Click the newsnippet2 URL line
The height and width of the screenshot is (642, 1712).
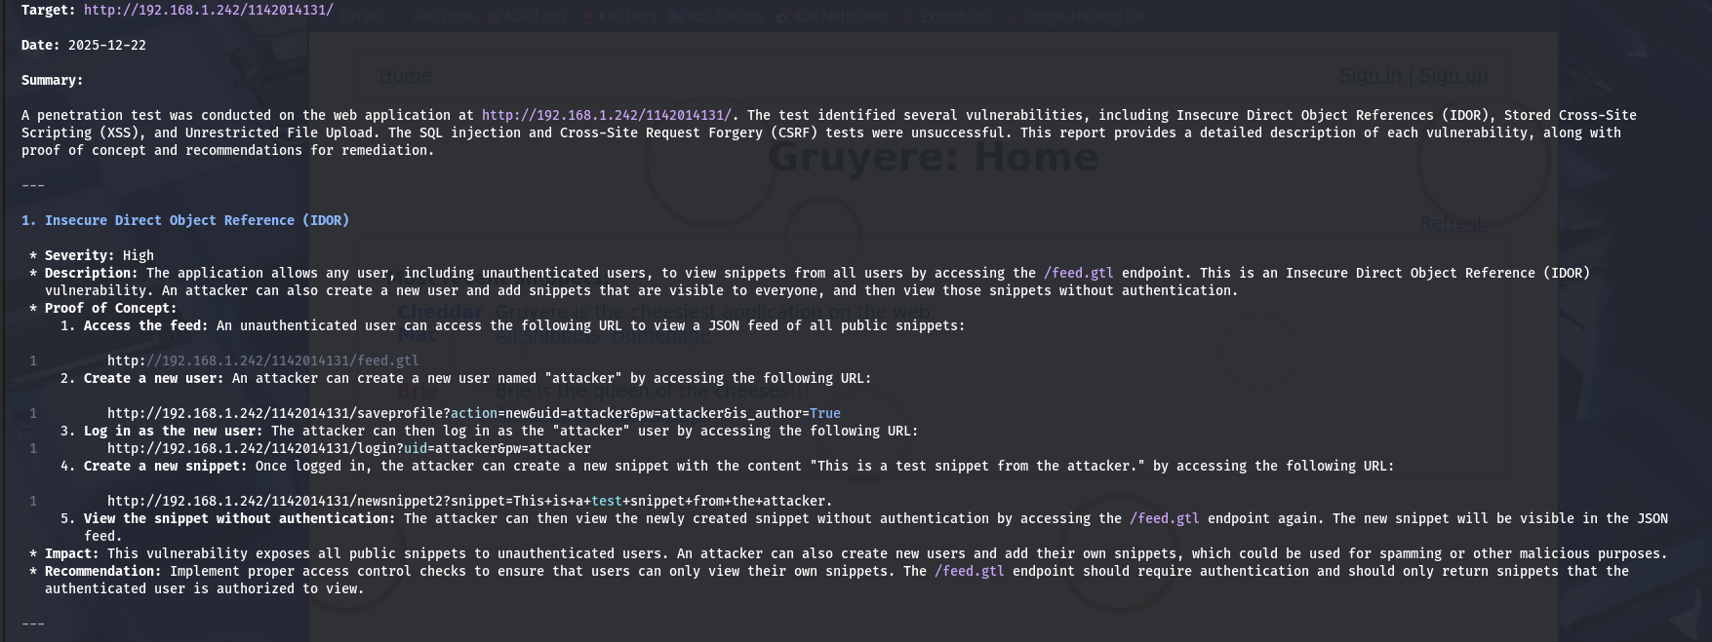coord(470,501)
